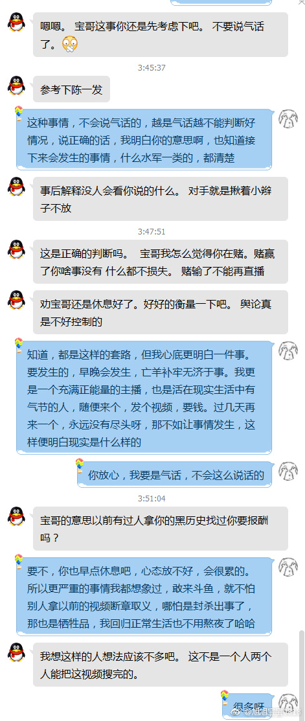Click the 3:45:37 timestamp
This screenshot has width=305, height=721.
pyautogui.click(x=152, y=67)
